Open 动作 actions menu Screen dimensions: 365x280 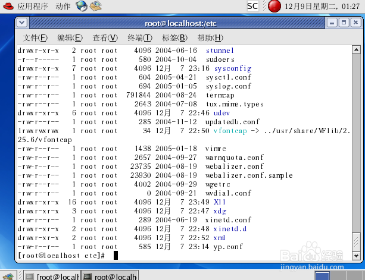pos(63,7)
